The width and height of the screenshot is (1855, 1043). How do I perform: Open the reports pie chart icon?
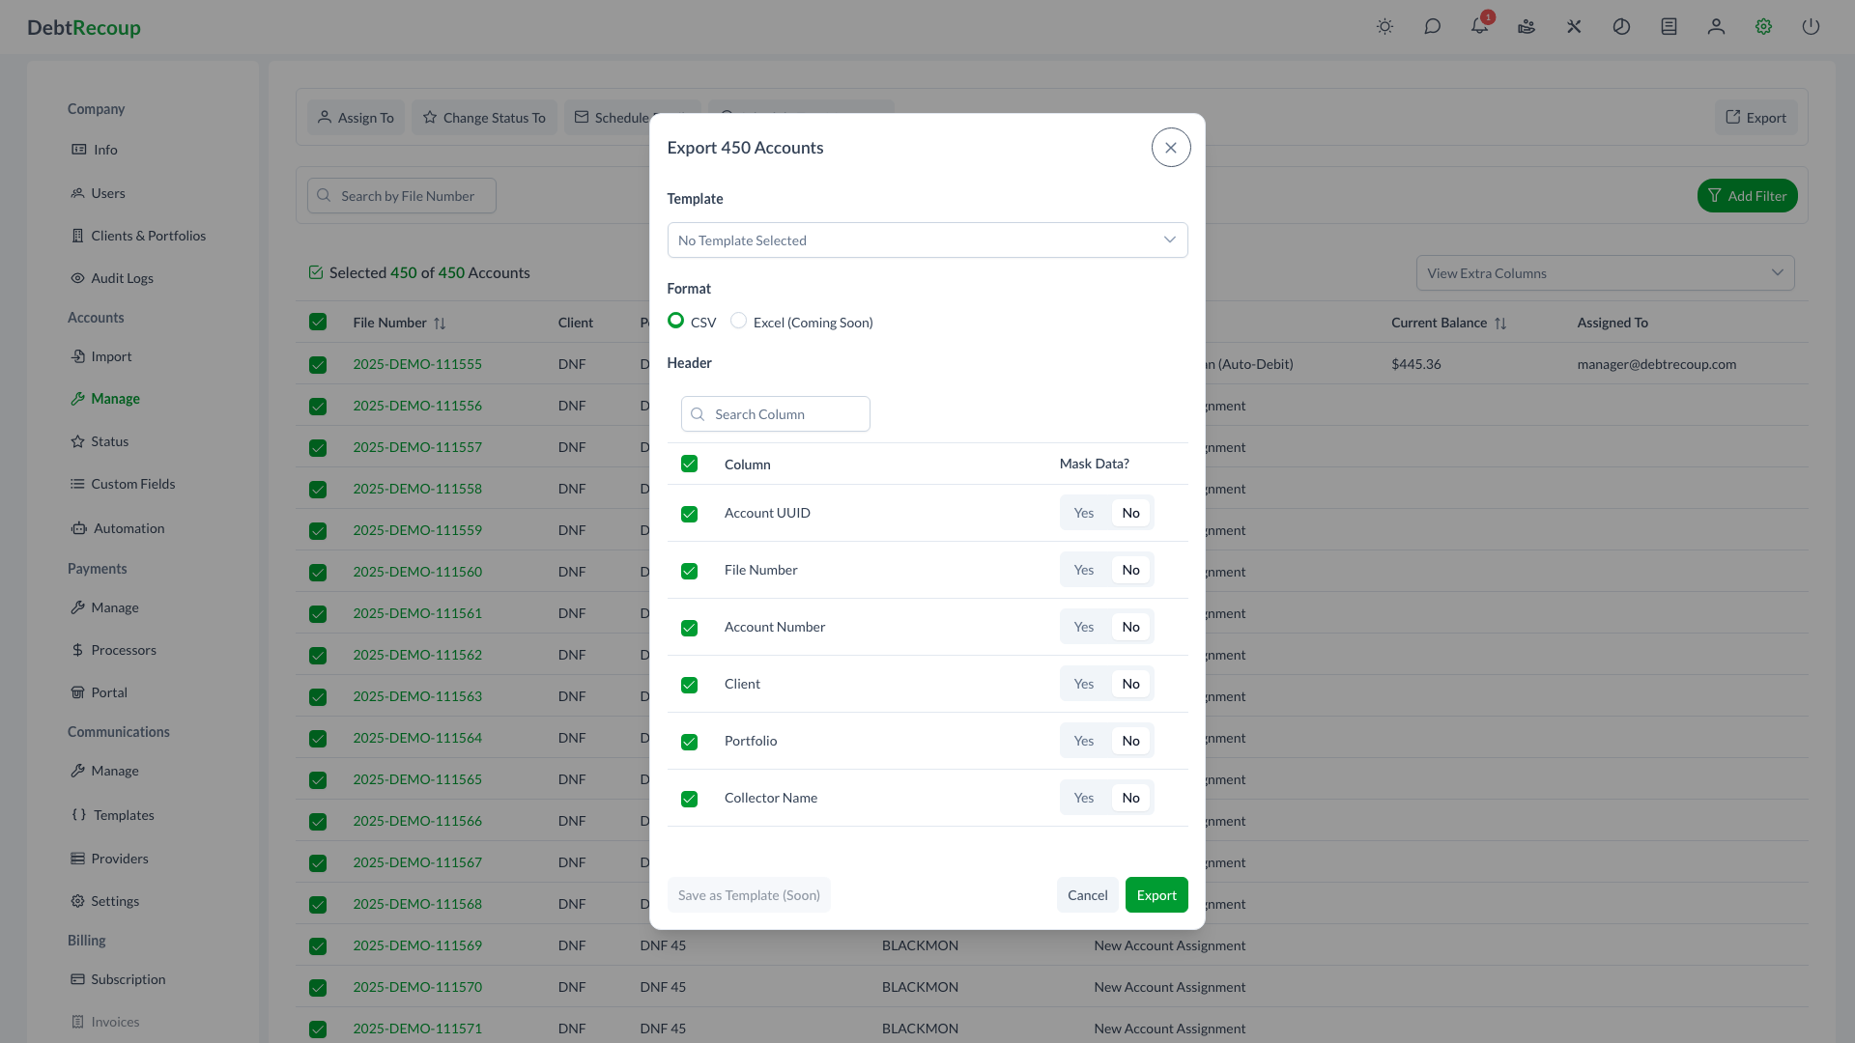click(1621, 26)
